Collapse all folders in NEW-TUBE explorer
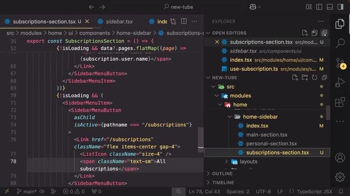The width and height of the screenshot is (350, 196). pos(324,77)
